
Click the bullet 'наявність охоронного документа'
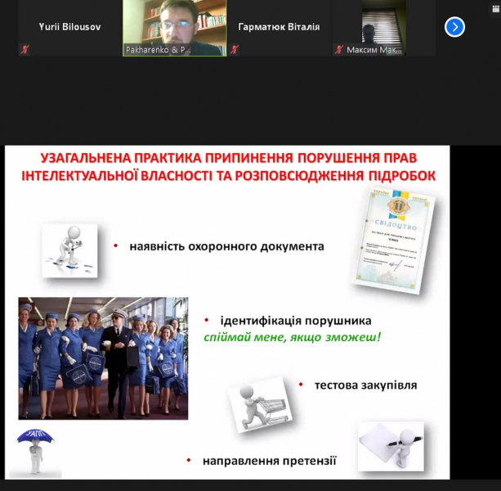coord(226,245)
